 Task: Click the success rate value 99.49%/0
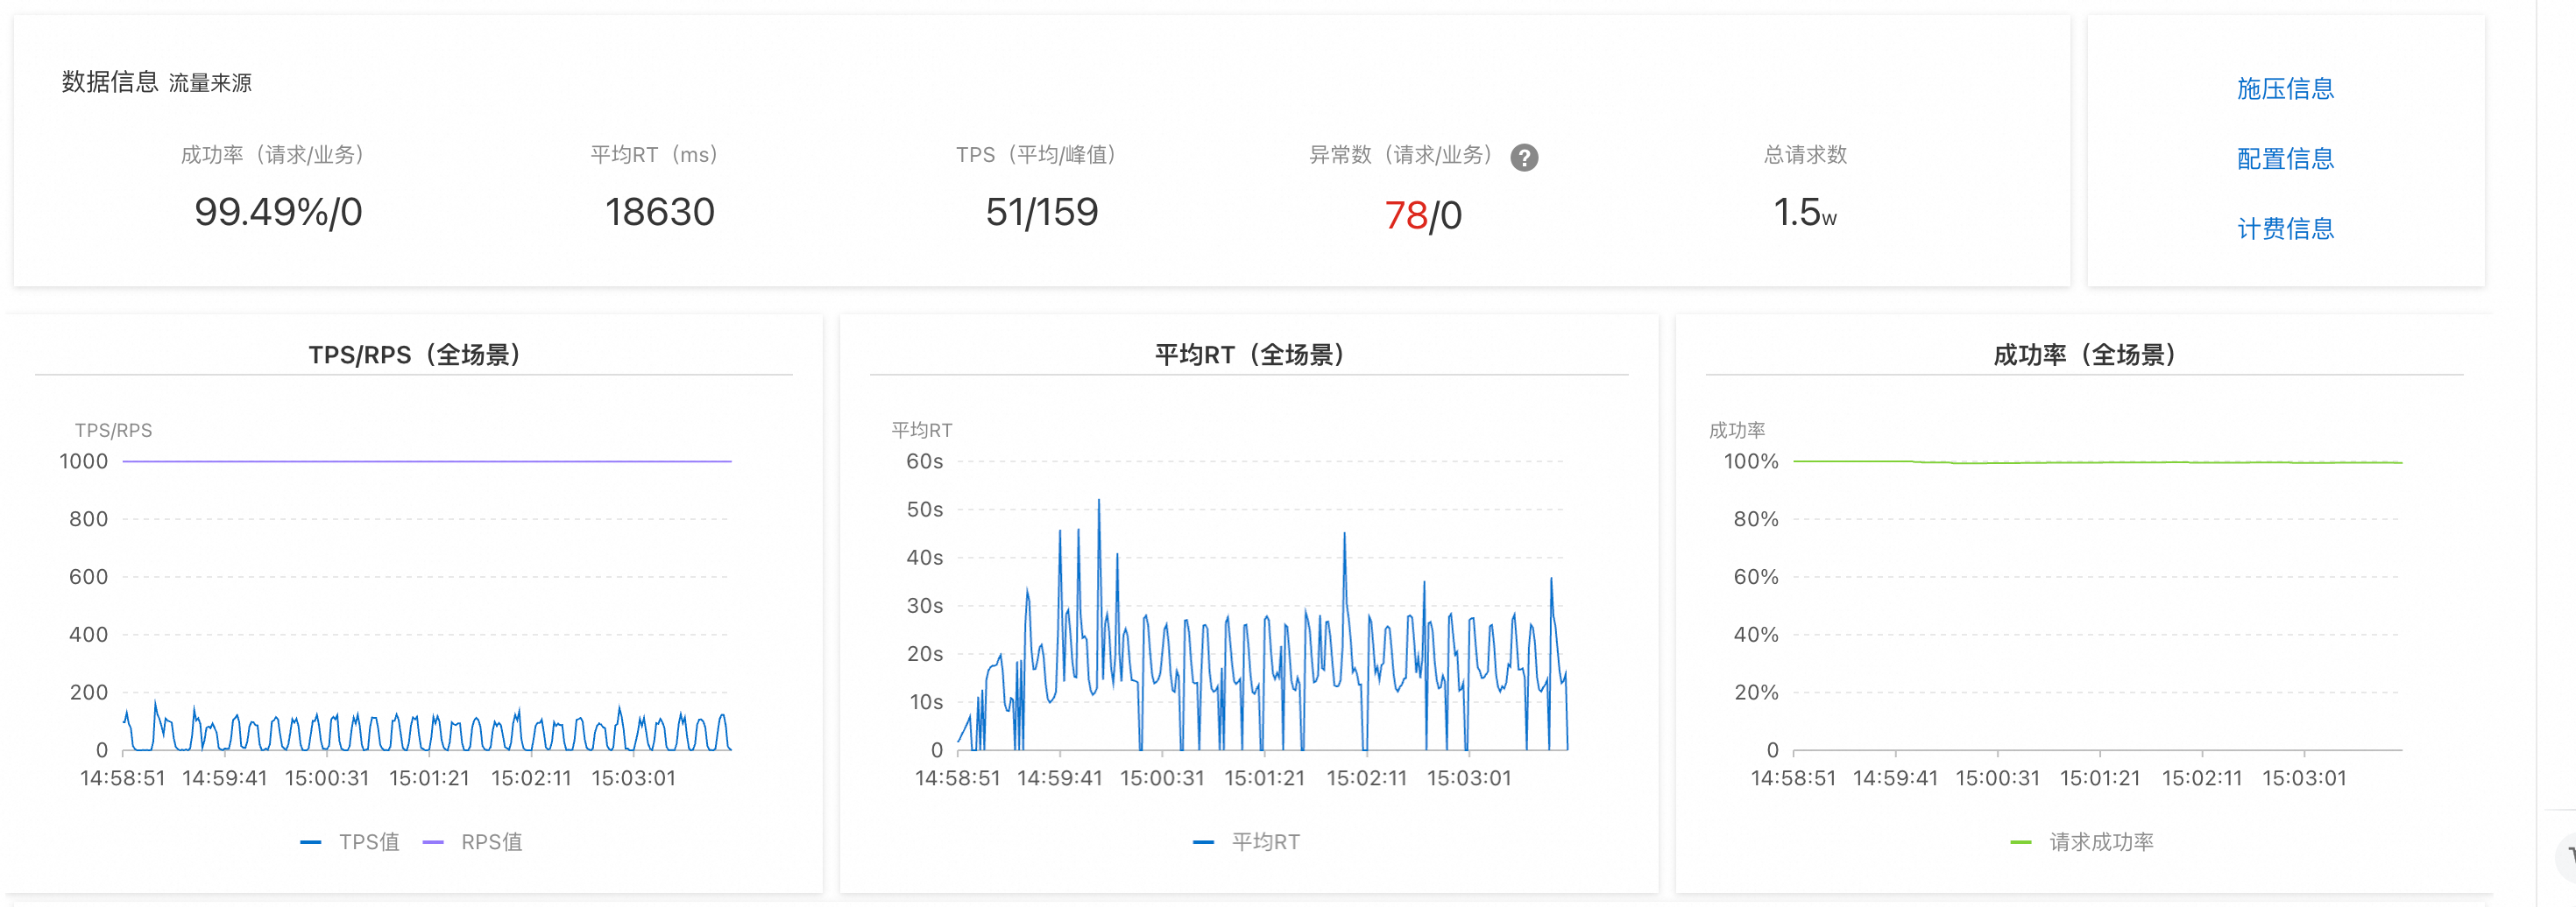coord(277,213)
